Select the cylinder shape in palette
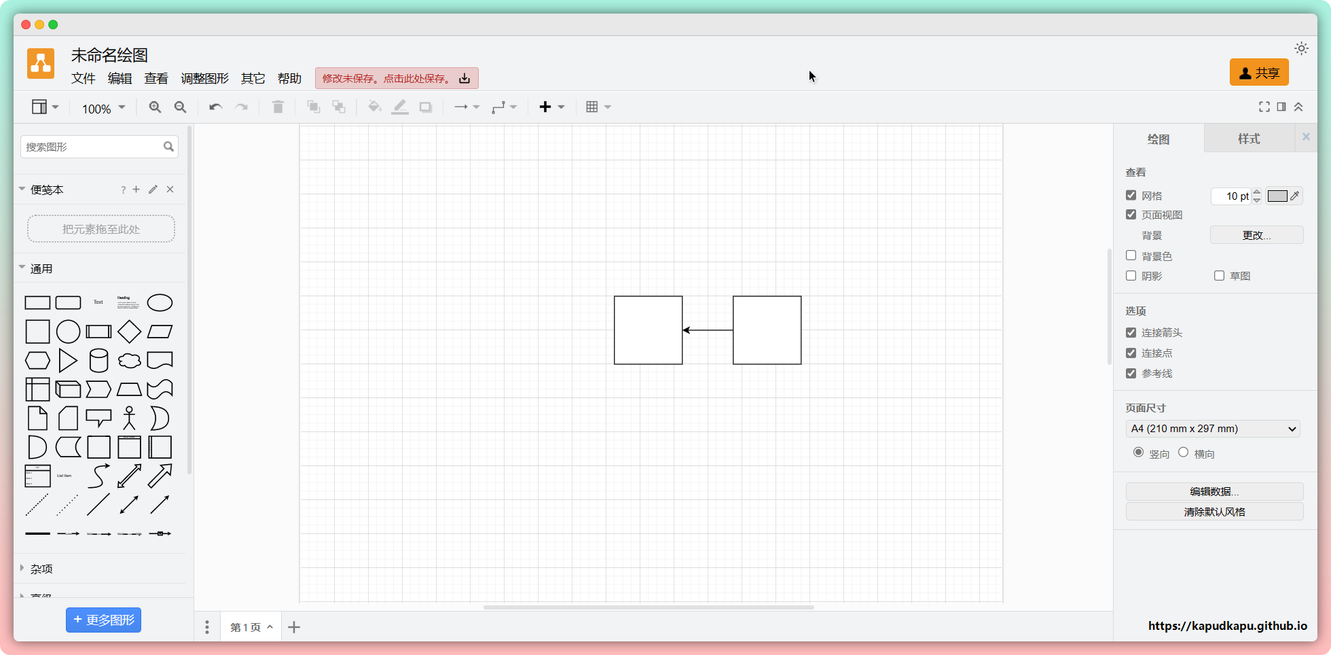The height and width of the screenshot is (655, 1331). [x=98, y=361]
